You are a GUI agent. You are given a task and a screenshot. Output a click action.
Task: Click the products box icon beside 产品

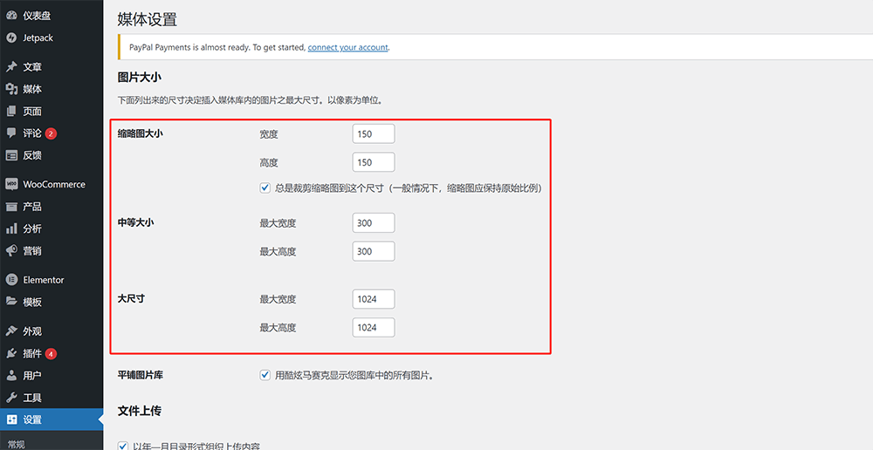click(x=11, y=207)
